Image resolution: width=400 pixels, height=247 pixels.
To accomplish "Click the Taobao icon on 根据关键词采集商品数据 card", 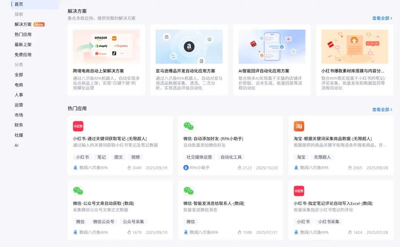I will pyautogui.click(x=299, y=126).
